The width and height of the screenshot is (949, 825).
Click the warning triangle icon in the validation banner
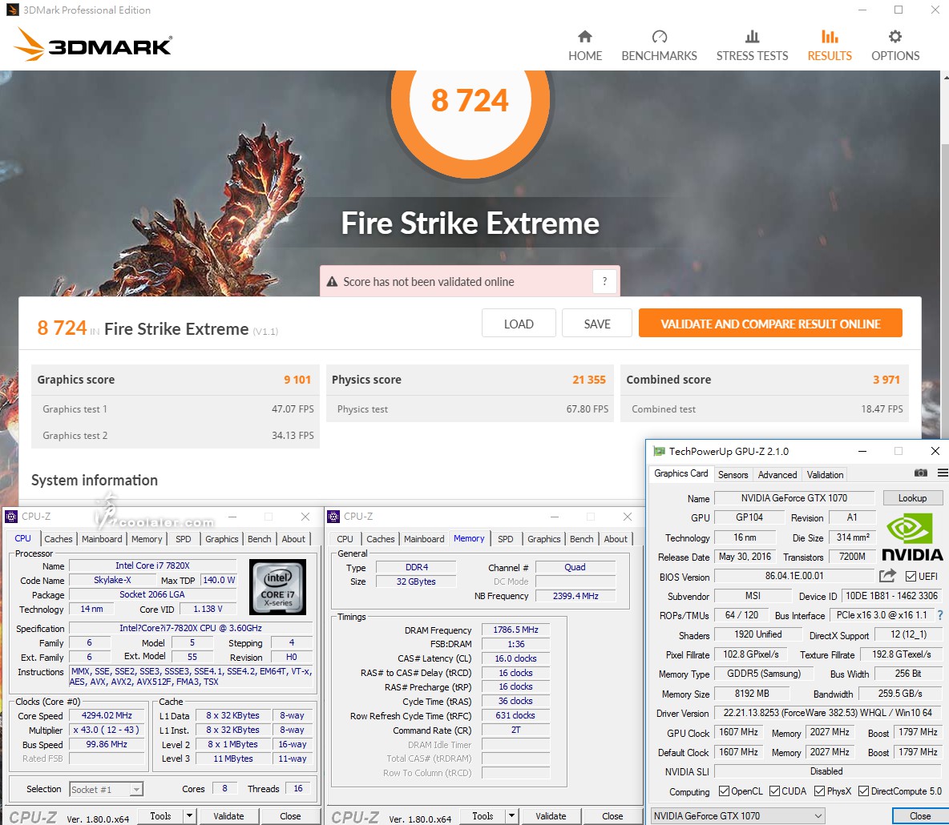332,282
